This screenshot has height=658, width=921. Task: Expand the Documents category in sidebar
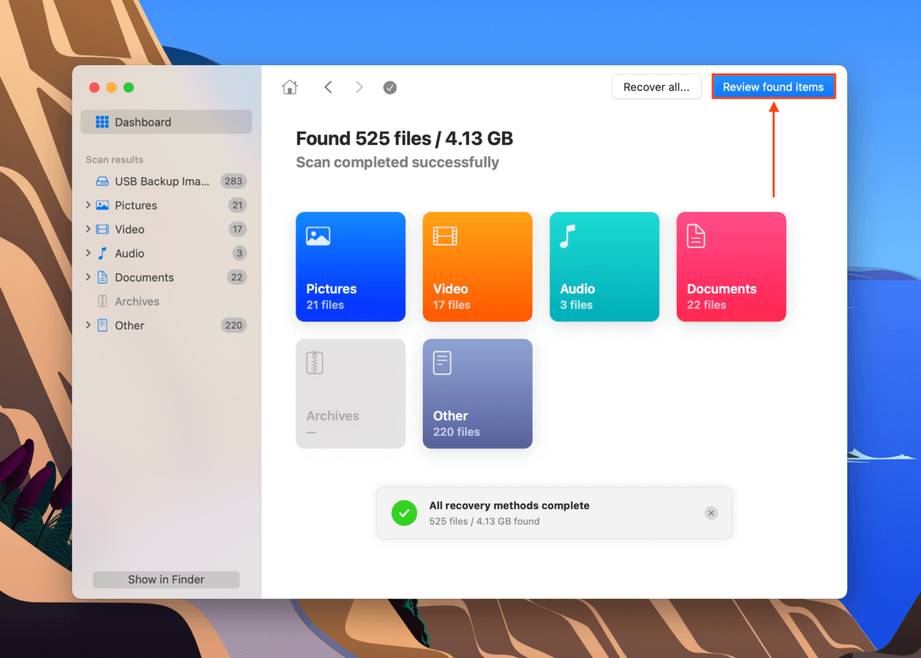click(x=87, y=277)
